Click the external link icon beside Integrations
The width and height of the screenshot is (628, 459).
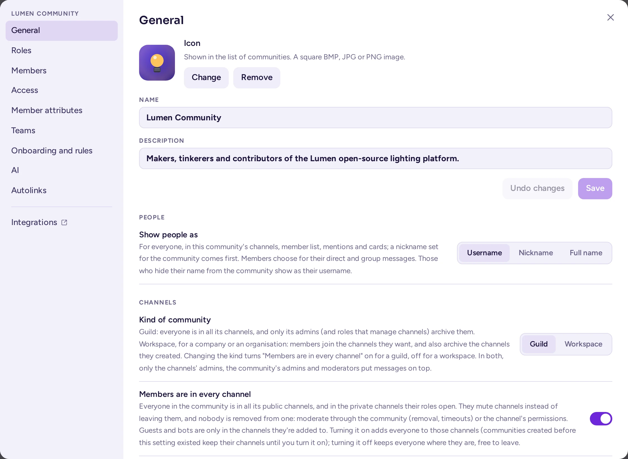point(64,223)
